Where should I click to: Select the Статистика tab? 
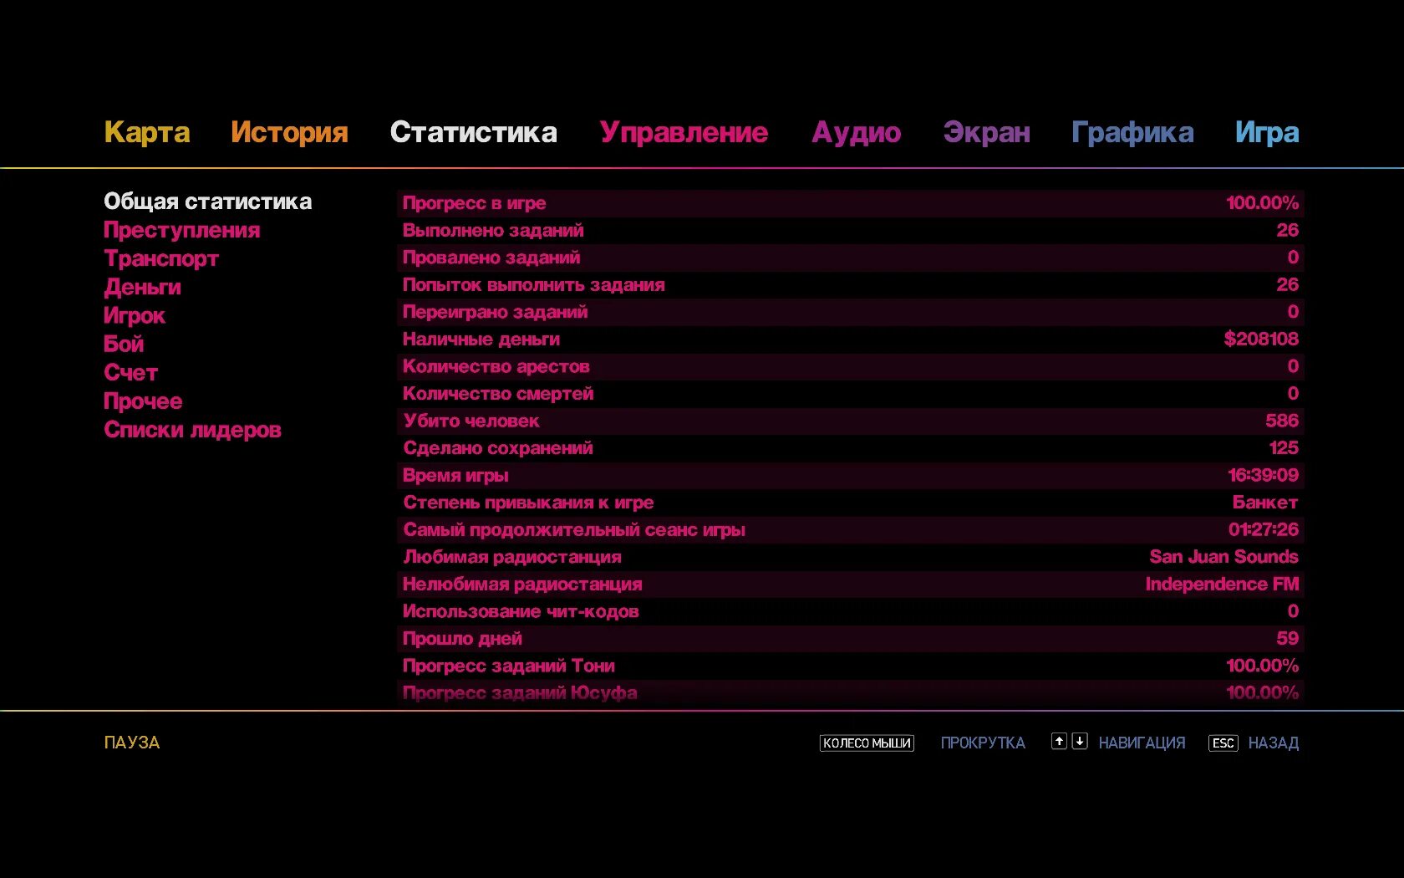point(473,132)
